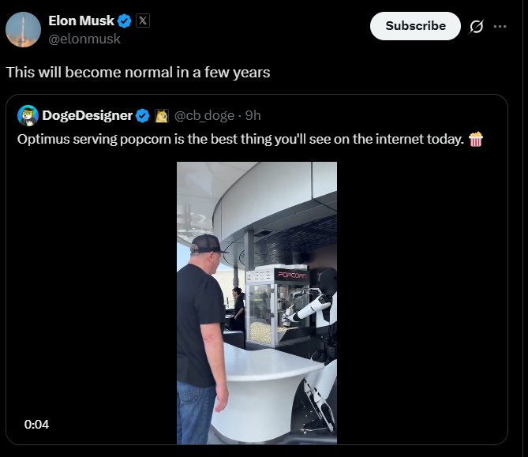
Task: Click the 0:04 video duration label
Action: click(x=36, y=425)
